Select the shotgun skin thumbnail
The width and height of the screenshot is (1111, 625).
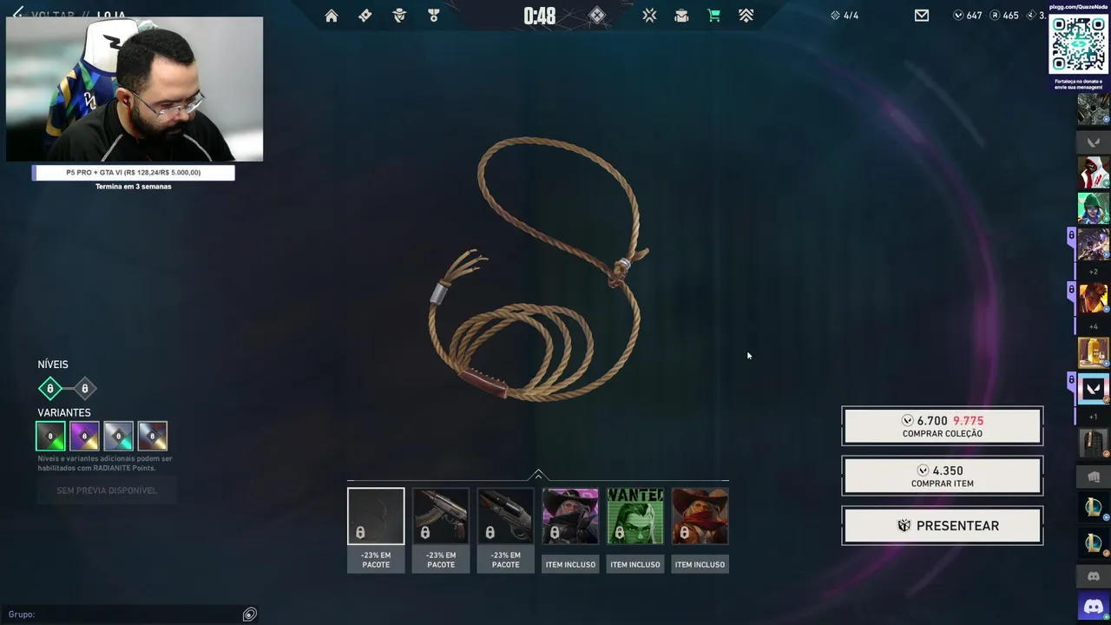tap(505, 516)
